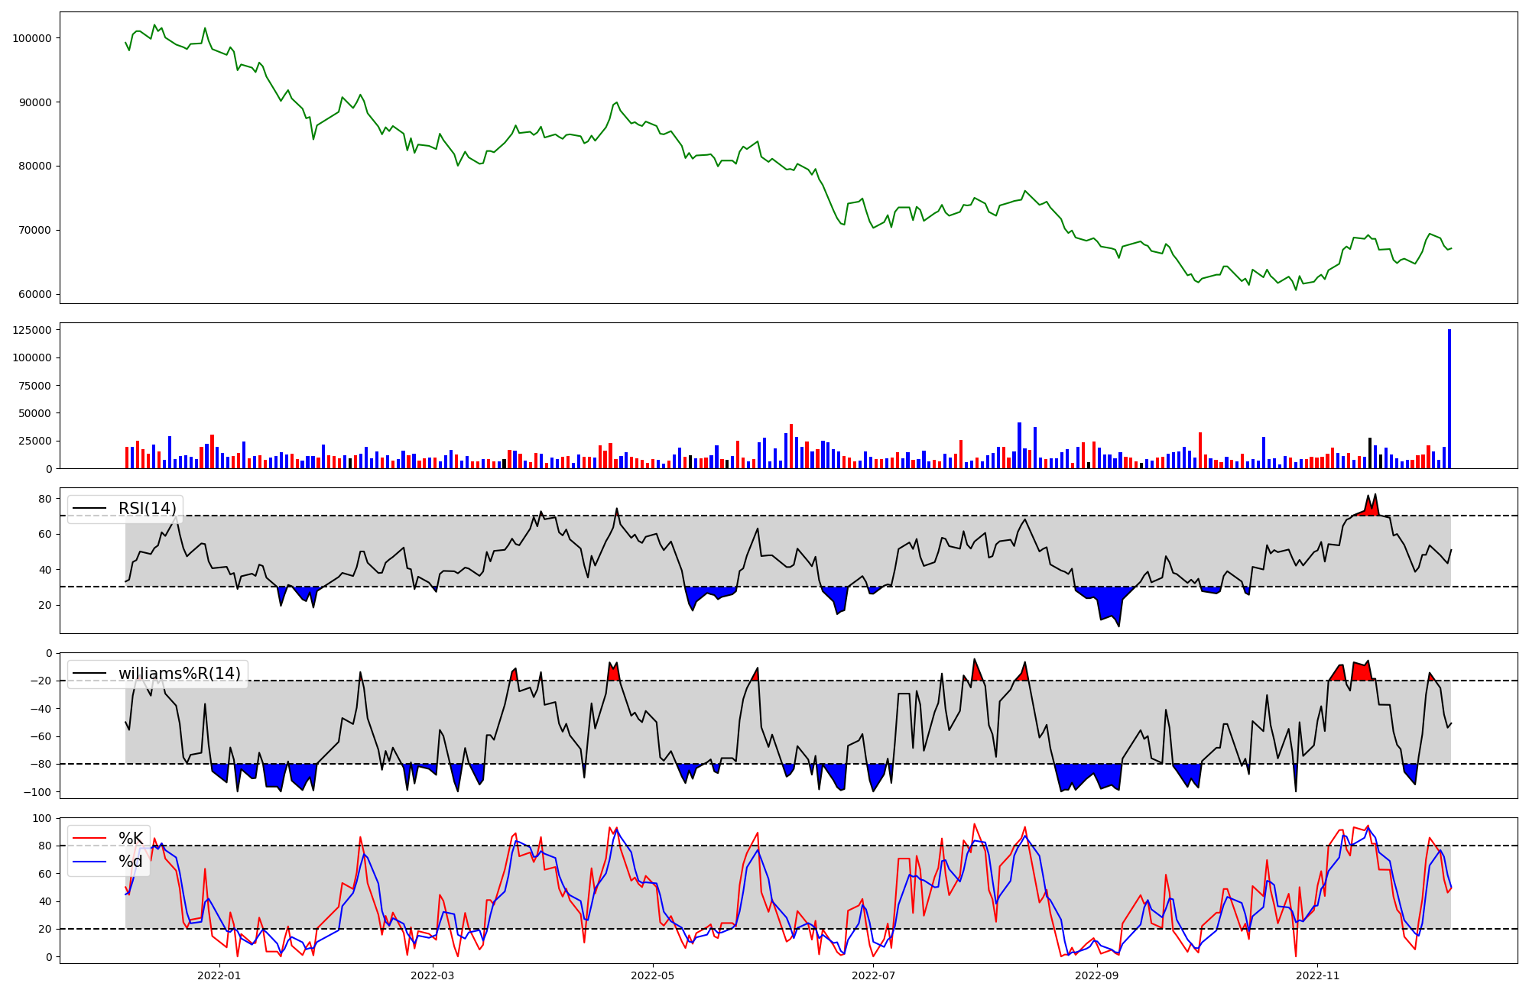
Task: Click the 60000 tick on price axis
Action: click(35, 294)
